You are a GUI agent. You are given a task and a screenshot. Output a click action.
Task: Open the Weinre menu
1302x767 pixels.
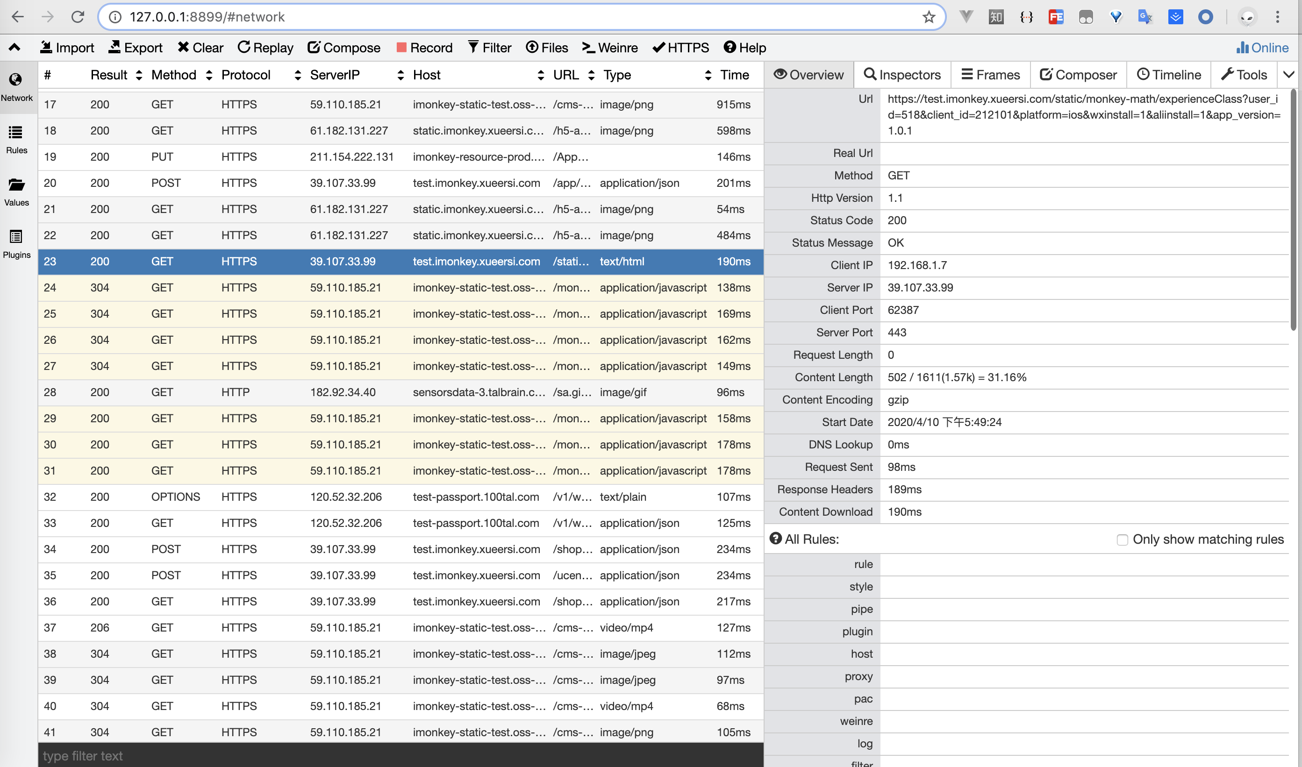pos(610,48)
